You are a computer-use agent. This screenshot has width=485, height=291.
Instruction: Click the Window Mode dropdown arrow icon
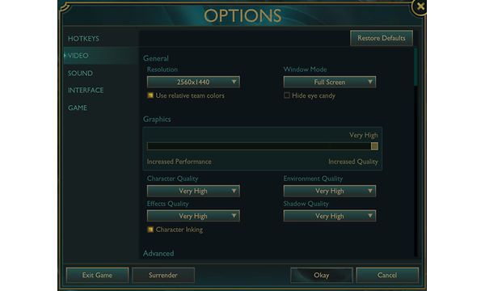[370, 82]
